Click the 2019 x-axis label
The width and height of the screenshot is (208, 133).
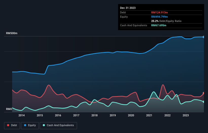tap(113, 115)
